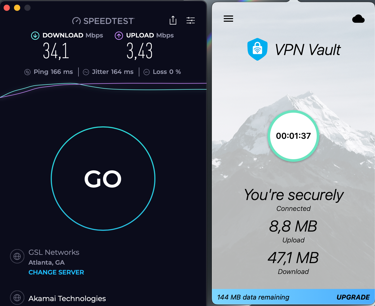Start the speed test with GO
Viewport: 375px width, 306px height.
[x=103, y=179]
